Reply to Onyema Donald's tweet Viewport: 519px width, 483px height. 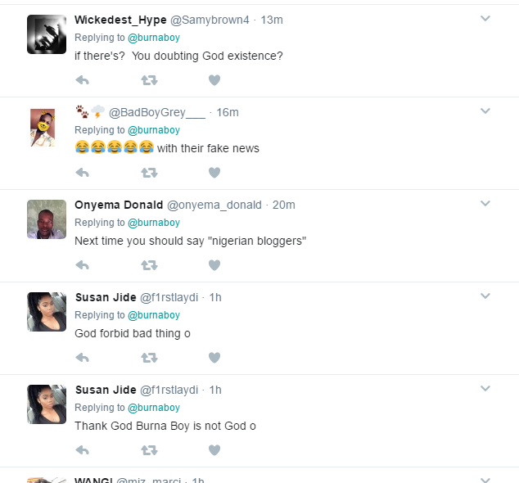coord(82,265)
